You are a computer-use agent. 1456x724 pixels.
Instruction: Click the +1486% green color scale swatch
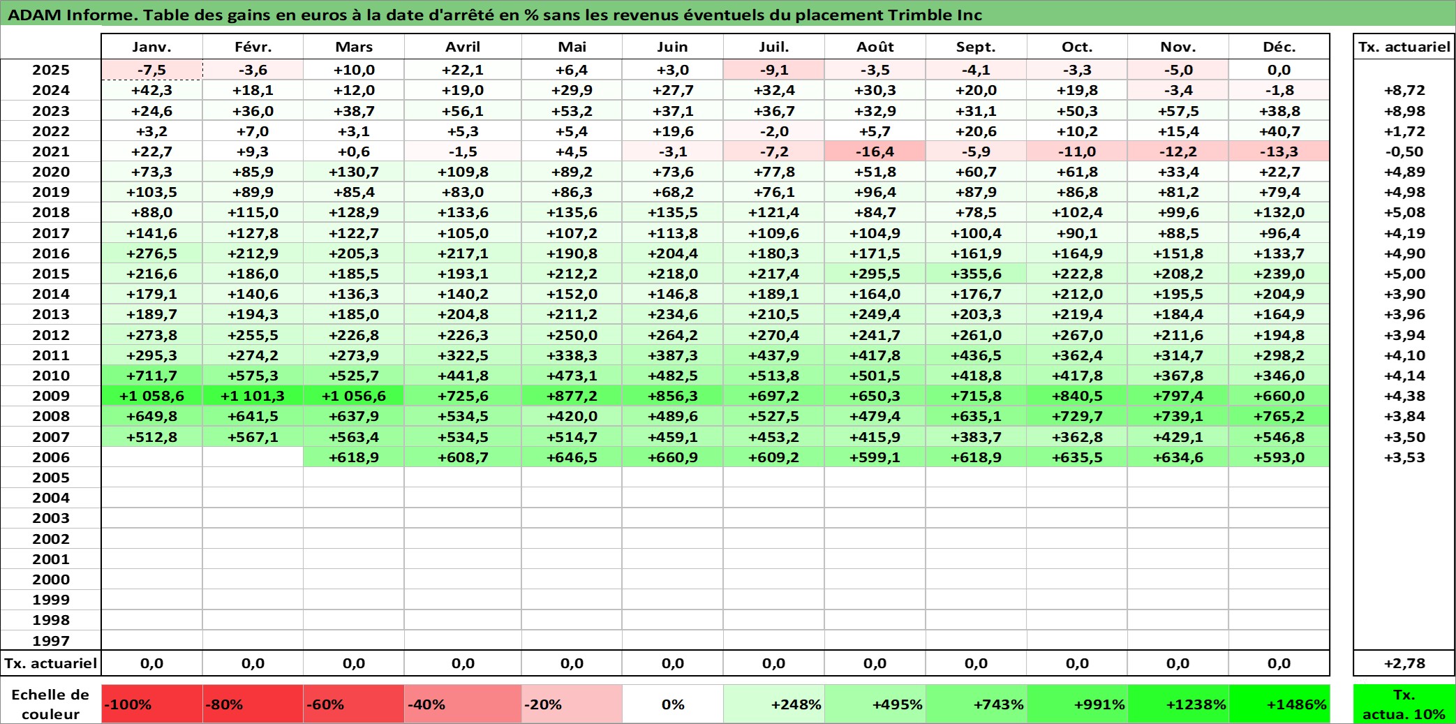1279,704
